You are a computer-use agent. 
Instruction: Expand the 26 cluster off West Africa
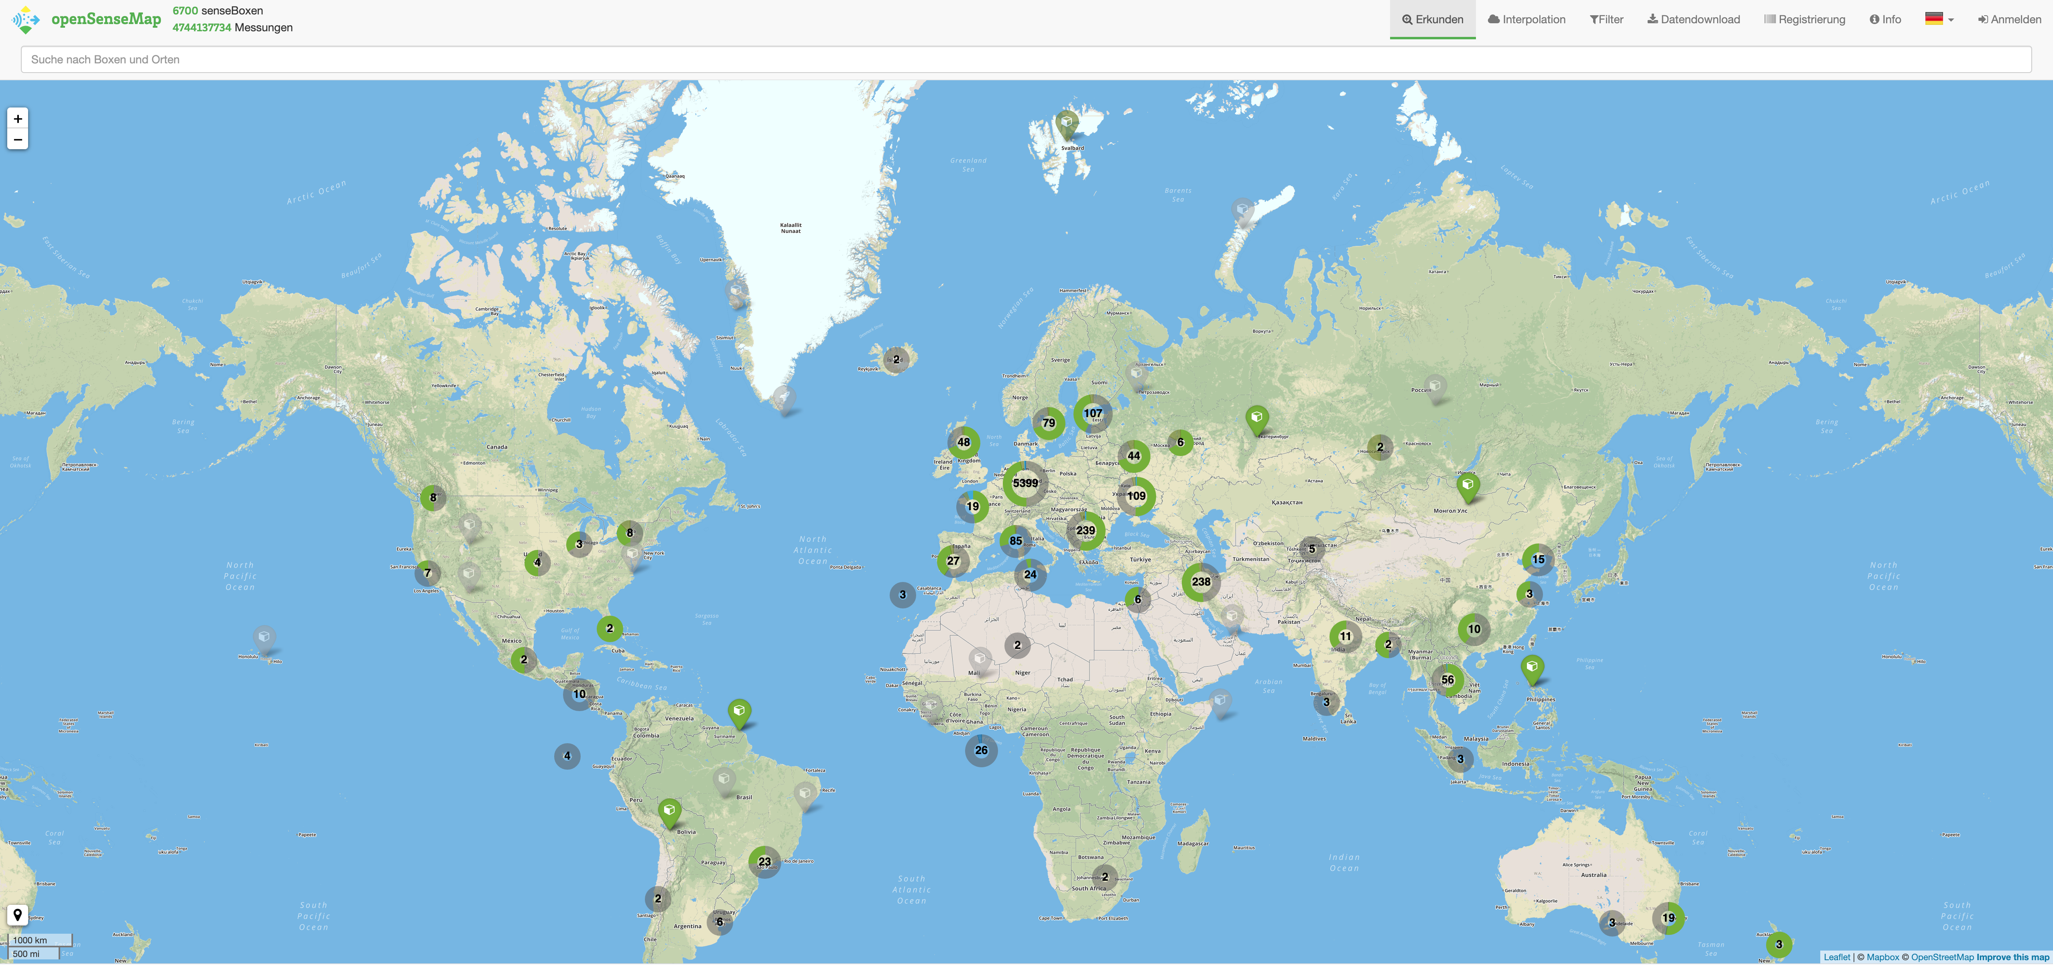(981, 750)
